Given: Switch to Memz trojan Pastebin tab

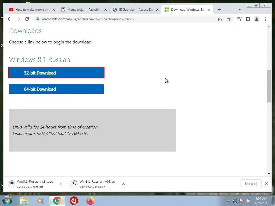Looking at the screenshot, I should point(84,10).
